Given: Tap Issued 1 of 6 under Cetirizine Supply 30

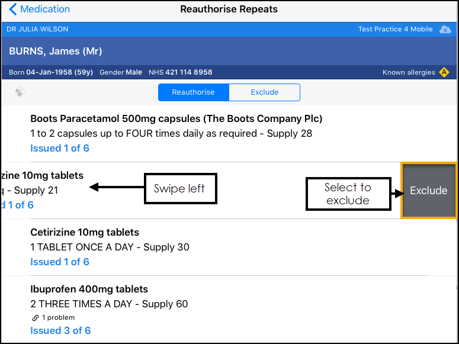Looking at the screenshot, I should click(x=60, y=262).
